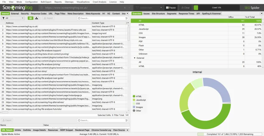
Task: Show more top tabs via overflow arrow
Action: point(127,14)
